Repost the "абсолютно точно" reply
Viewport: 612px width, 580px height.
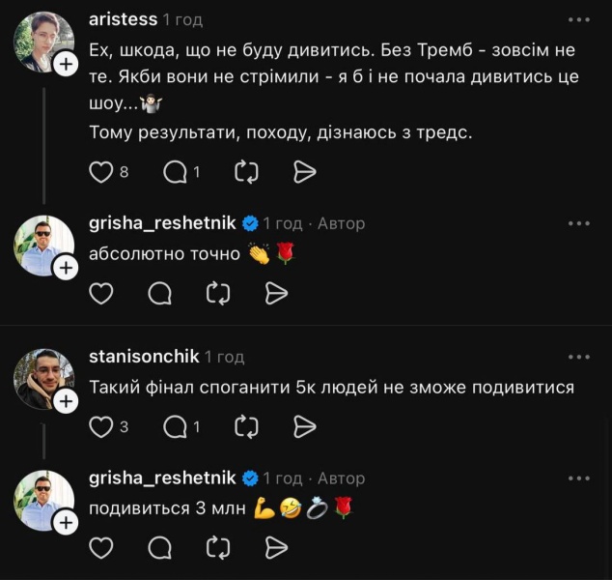tap(218, 293)
